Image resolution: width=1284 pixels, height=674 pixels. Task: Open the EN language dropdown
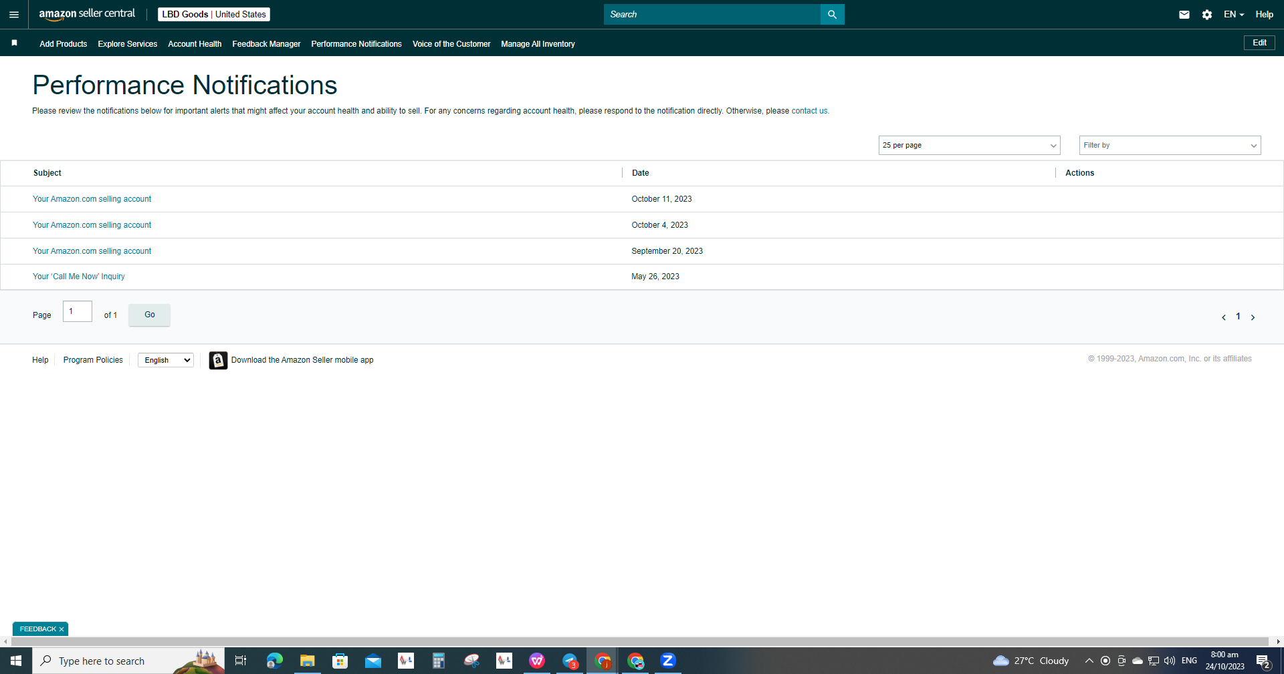tap(1233, 14)
